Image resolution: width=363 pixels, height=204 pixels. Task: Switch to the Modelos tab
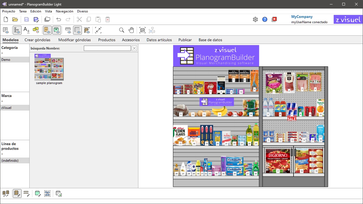pyautogui.click(x=11, y=40)
